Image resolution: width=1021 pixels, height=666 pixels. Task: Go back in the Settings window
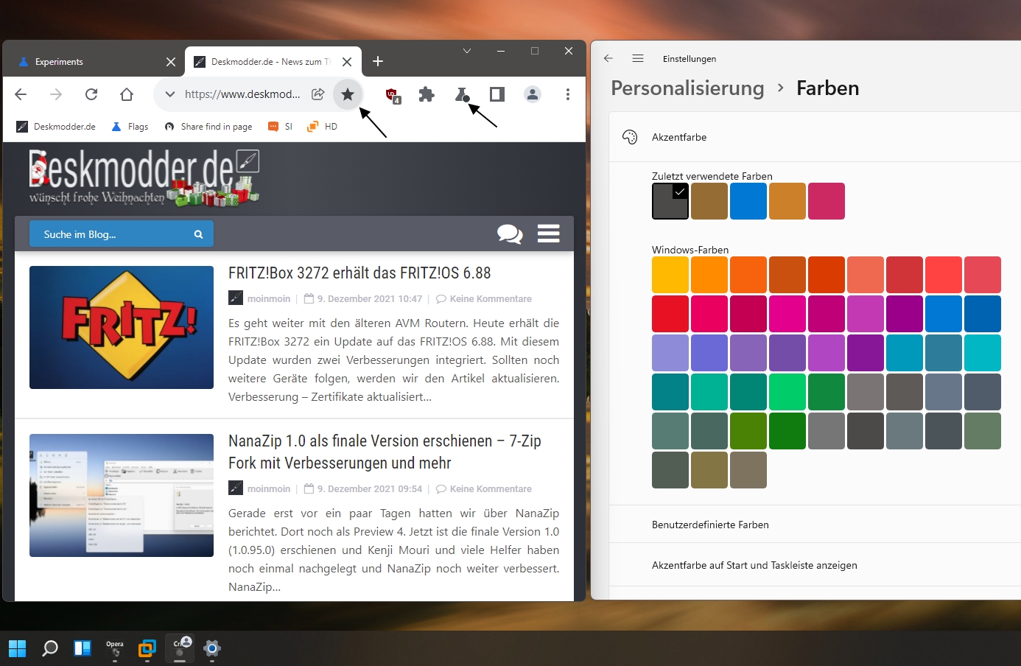click(x=608, y=58)
